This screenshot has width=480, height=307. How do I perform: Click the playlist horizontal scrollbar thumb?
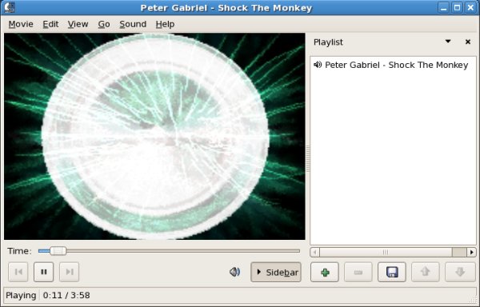(386, 253)
